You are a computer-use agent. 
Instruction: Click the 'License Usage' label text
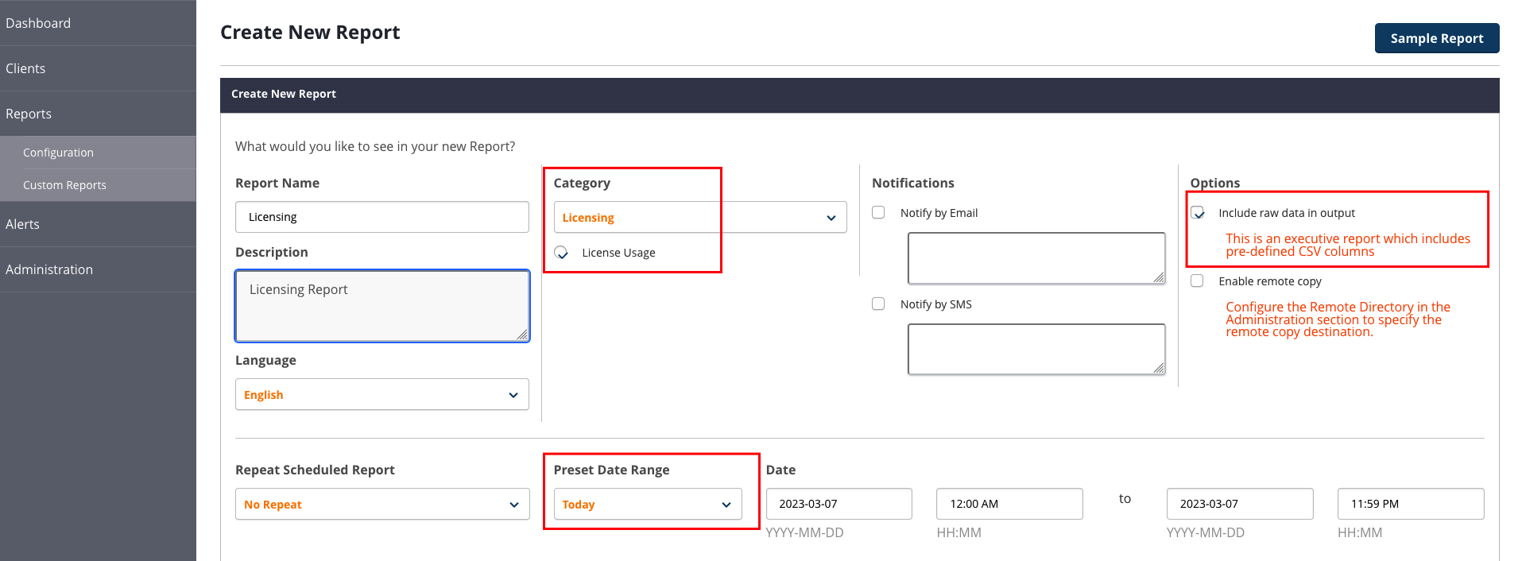(x=618, y=253)
